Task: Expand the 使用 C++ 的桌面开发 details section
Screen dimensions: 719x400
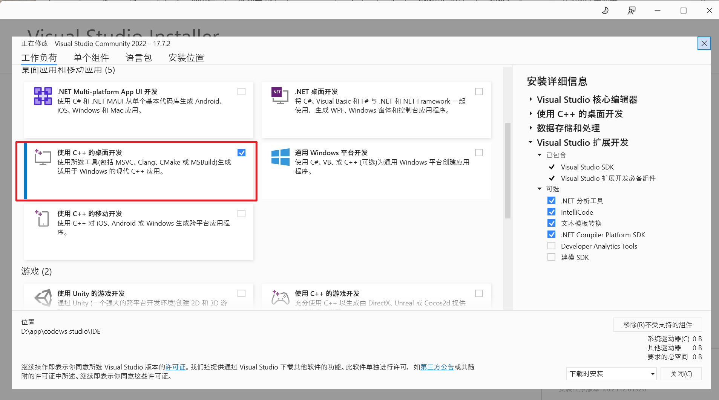Action: click(x=530, y=114)
